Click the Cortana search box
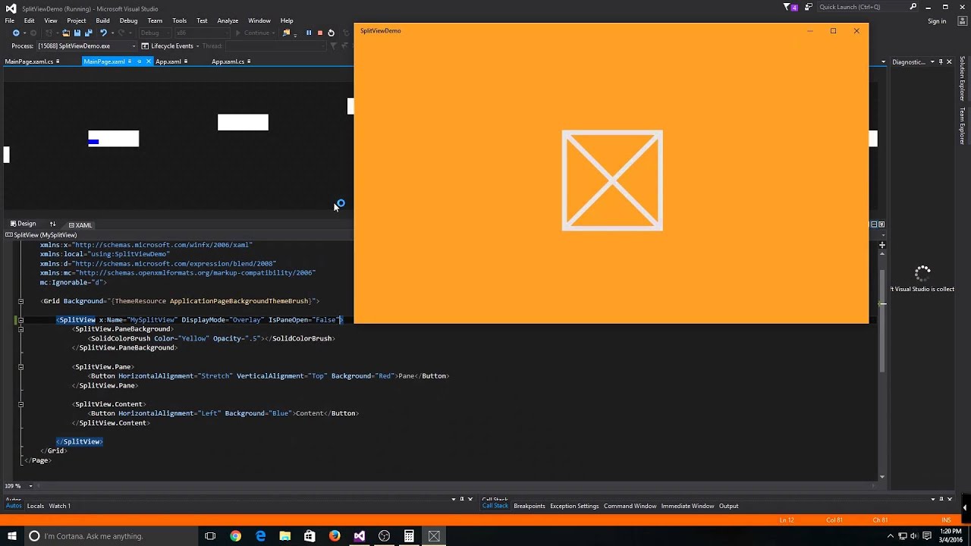971x546 pixels. [x=110, y=536]
